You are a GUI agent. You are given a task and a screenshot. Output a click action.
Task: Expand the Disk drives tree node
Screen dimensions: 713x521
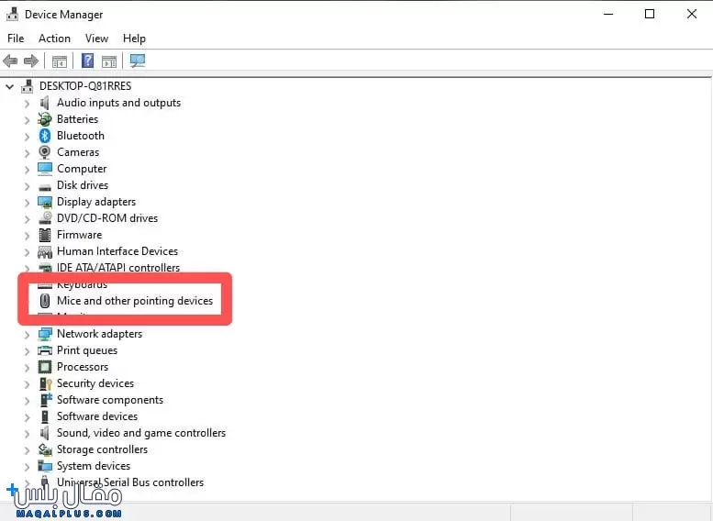pyautogui.click(x=27, y=186)
